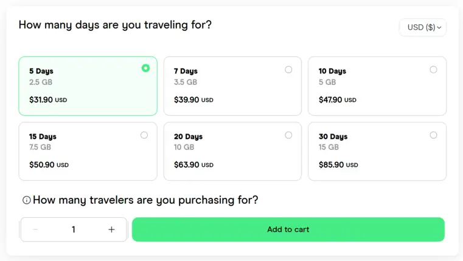The image size is (463, 261).
Task: Choose the 3.5 GB plan card
Action: click(232, 86)
